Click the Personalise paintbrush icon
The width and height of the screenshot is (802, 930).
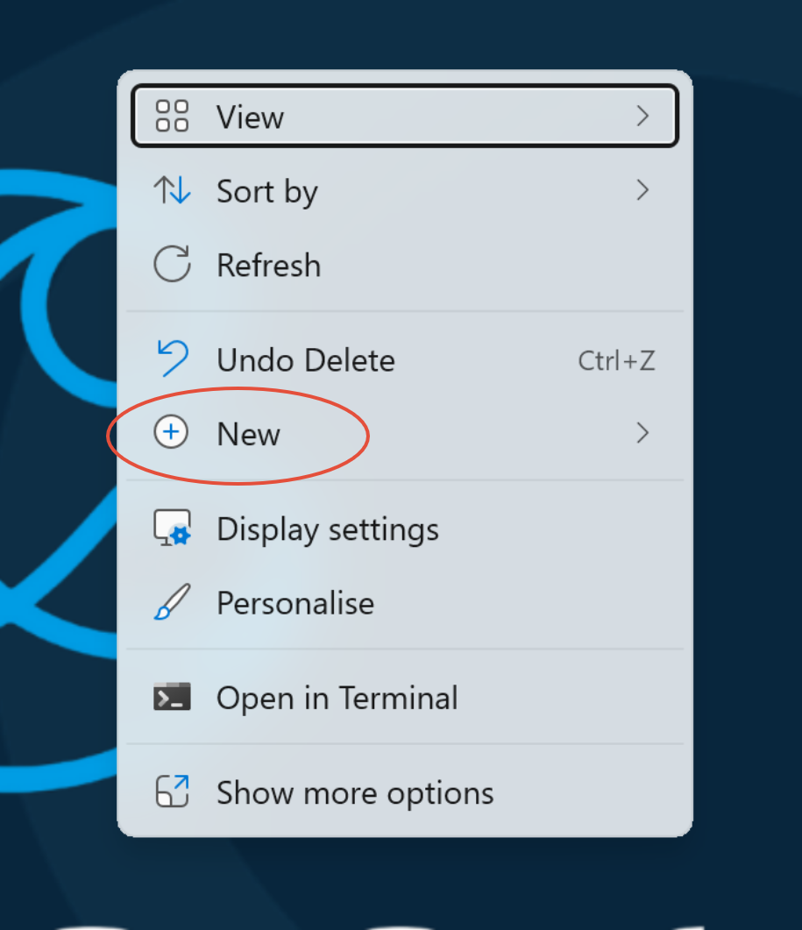point(173,601)
